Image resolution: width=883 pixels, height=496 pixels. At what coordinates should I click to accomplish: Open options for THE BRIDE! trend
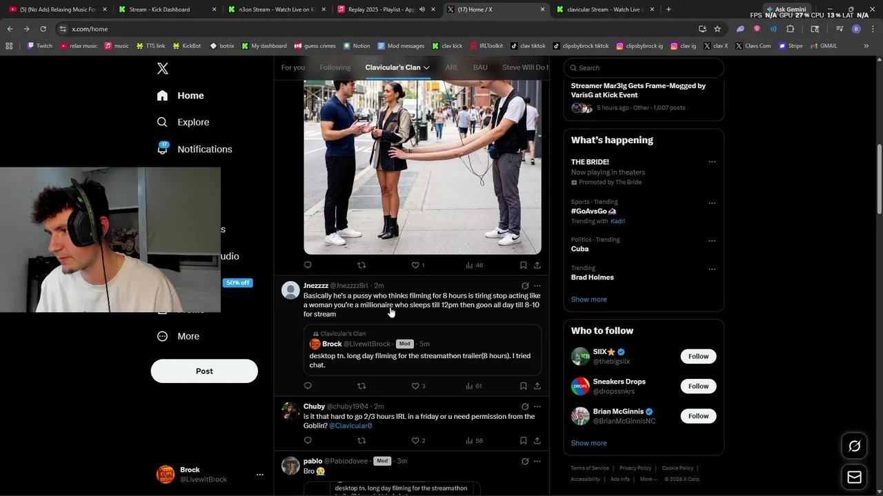coord(712,162)
